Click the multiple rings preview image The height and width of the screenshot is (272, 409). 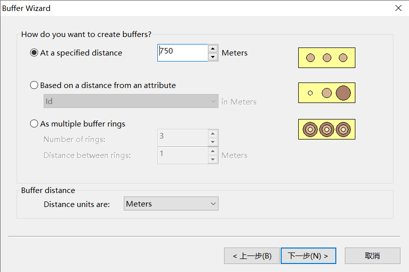(327, 129)
